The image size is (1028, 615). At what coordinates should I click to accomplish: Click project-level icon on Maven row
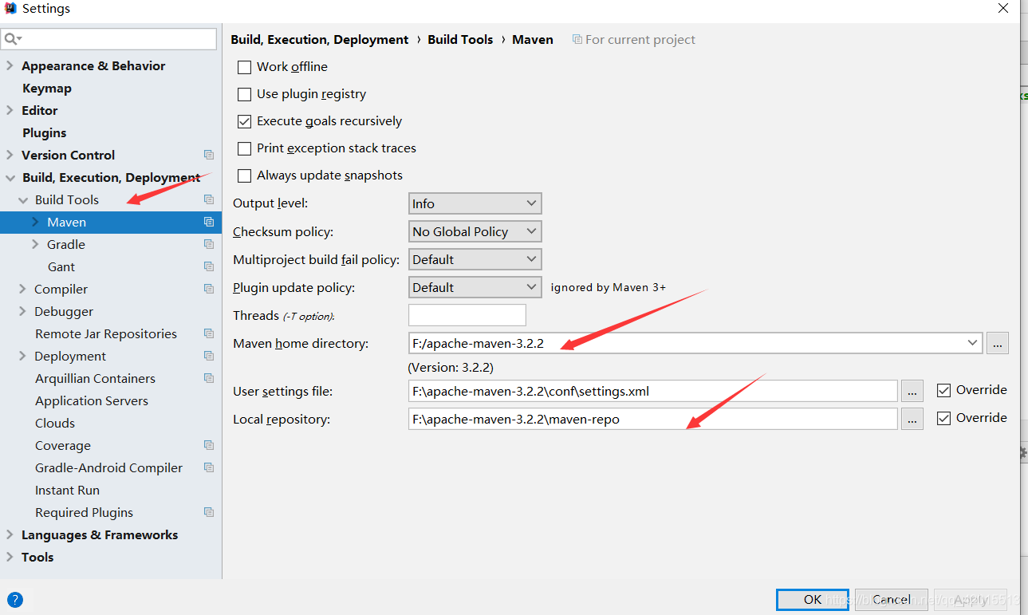click(x=209, y=222)
